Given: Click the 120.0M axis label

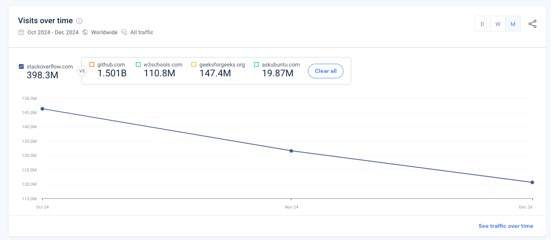Looking at the screenshot, I should tap(29, 185).
